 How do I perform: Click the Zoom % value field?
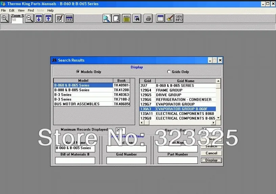click(x=17, y=20)
